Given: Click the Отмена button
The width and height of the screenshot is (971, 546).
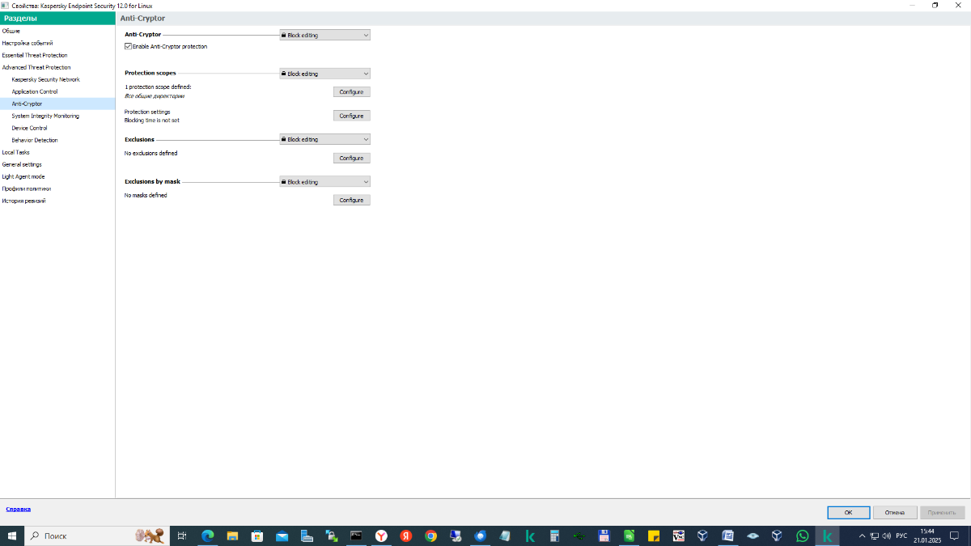Looking at the screenshot, I should pyautogui.click(x=895, y=512).
